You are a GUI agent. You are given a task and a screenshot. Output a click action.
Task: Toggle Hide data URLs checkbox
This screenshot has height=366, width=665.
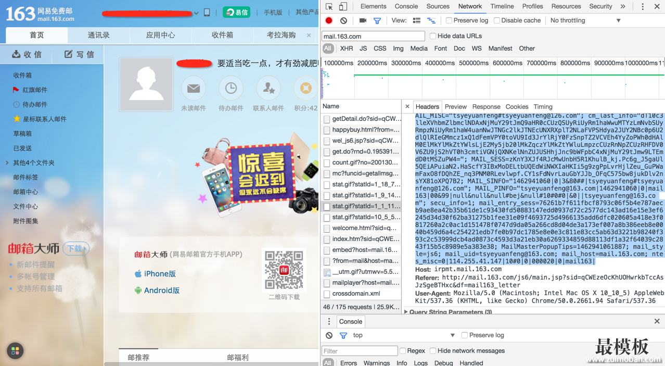pyautogui.click(x=433, y=36)
